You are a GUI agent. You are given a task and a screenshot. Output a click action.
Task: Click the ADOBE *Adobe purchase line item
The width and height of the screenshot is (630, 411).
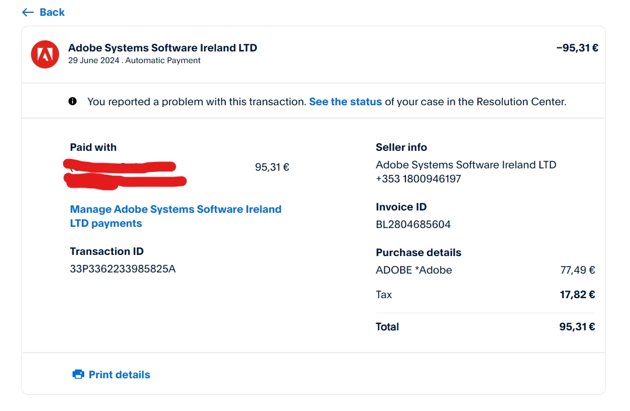coord(414,270)
